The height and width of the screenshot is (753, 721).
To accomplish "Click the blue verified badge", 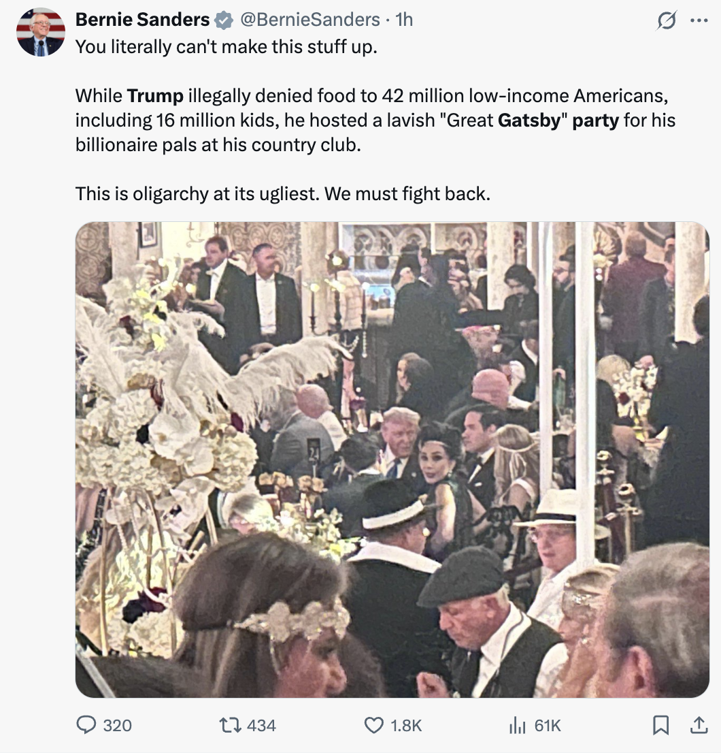I will (x=223, y=20).
